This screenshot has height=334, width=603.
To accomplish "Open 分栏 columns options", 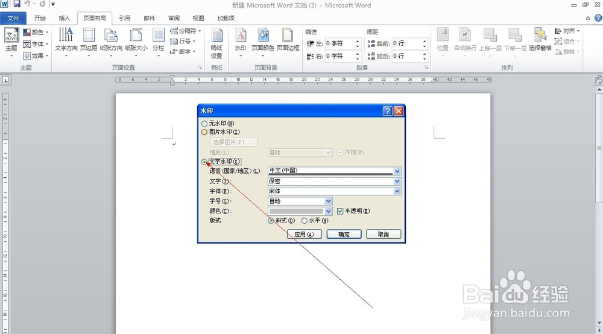I will (x=159, y=42).
